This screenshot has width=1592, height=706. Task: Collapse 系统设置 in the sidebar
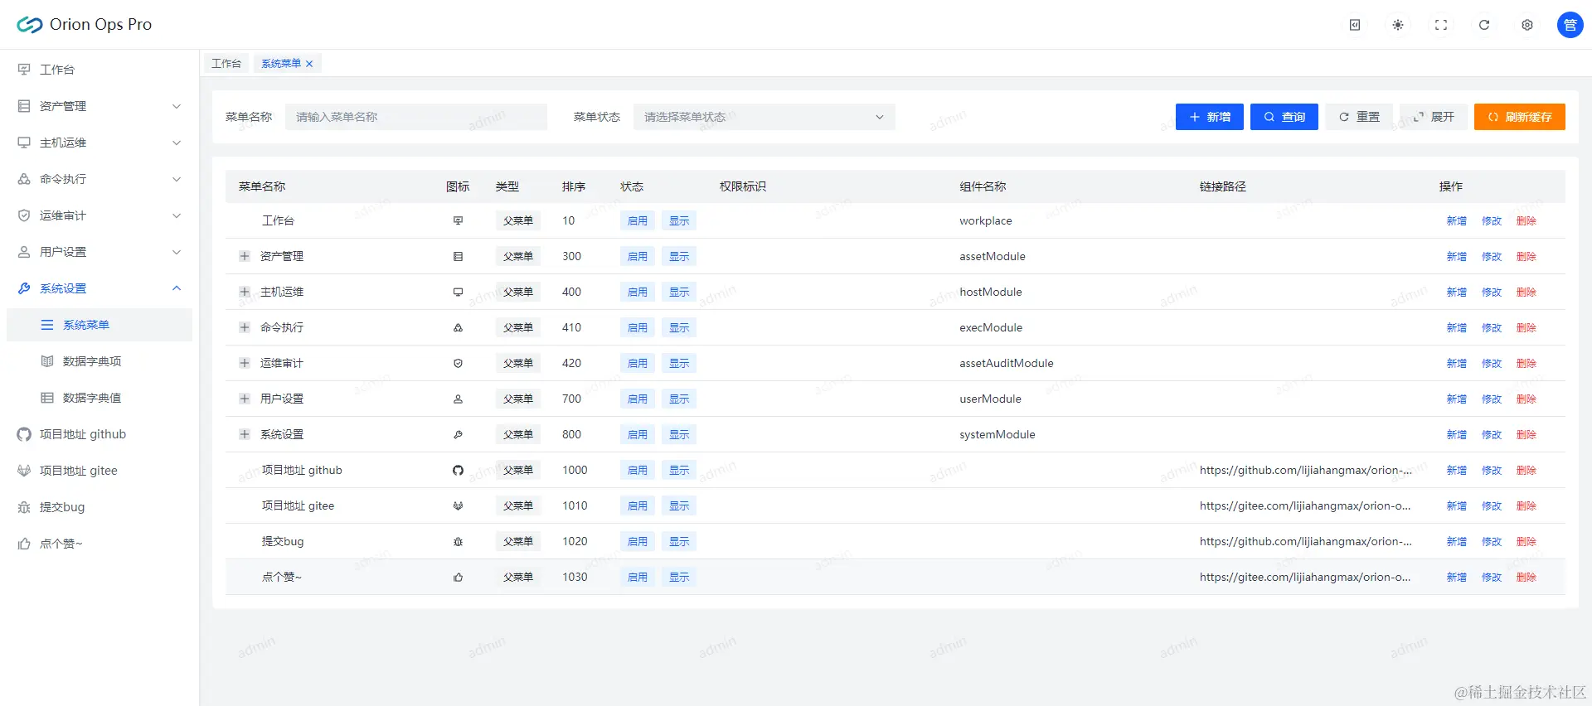tap(99, 288)
